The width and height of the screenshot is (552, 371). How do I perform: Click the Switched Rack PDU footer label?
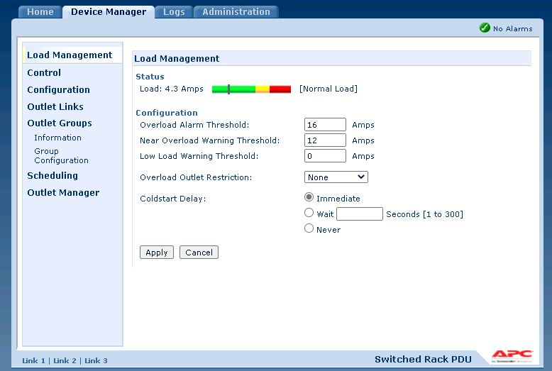pos(423,359)
